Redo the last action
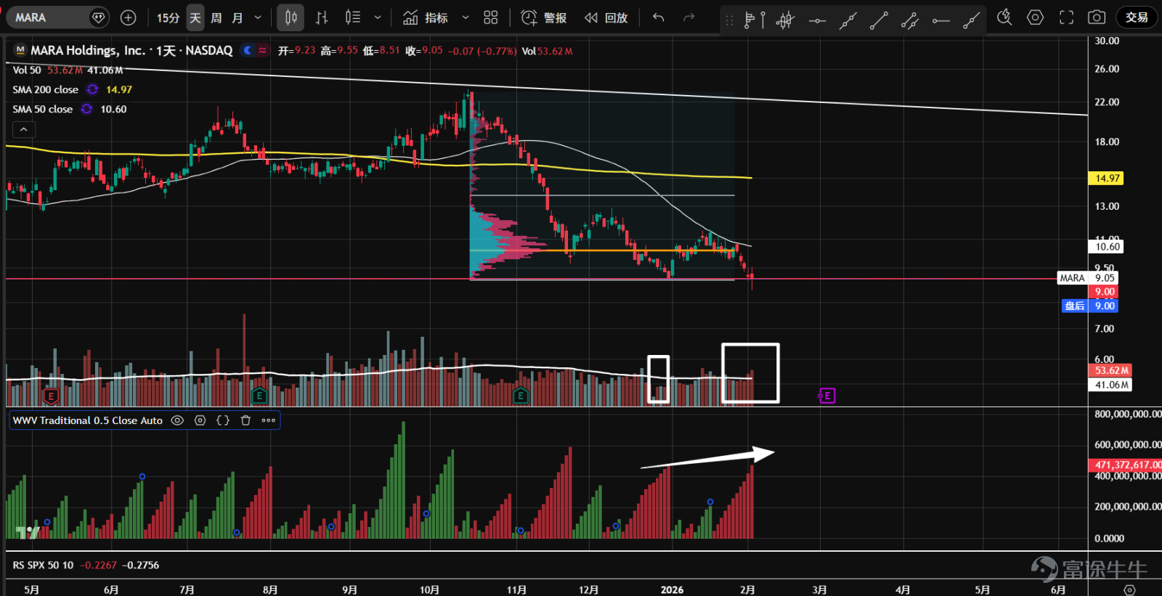 tap(688, 17)
